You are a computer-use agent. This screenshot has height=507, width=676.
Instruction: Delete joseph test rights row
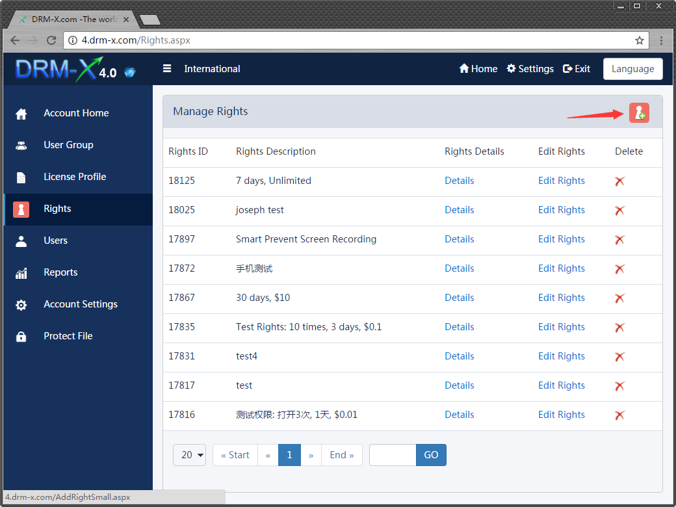tap(619, 211)
